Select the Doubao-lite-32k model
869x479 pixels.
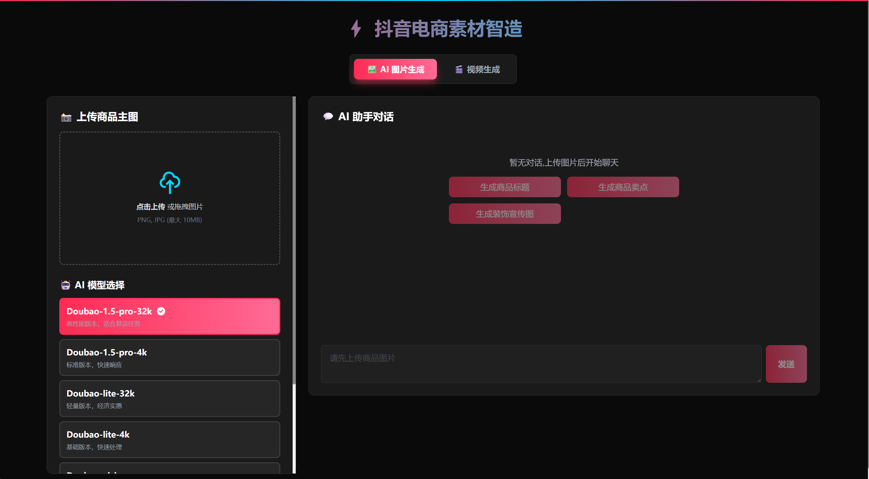170,399
